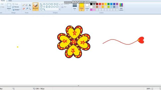Pick the dark red color swatch

pos(97,4)
